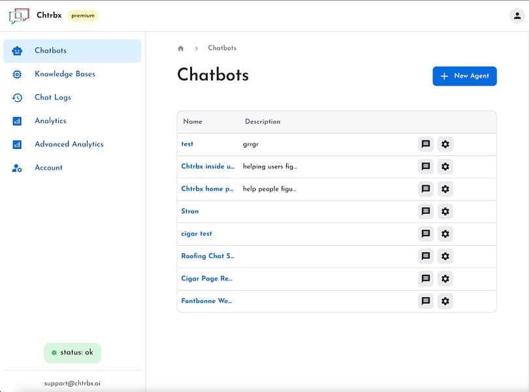Click the premium plan badge
Viewport: 529px width, 392px height.
coord(83,16)
